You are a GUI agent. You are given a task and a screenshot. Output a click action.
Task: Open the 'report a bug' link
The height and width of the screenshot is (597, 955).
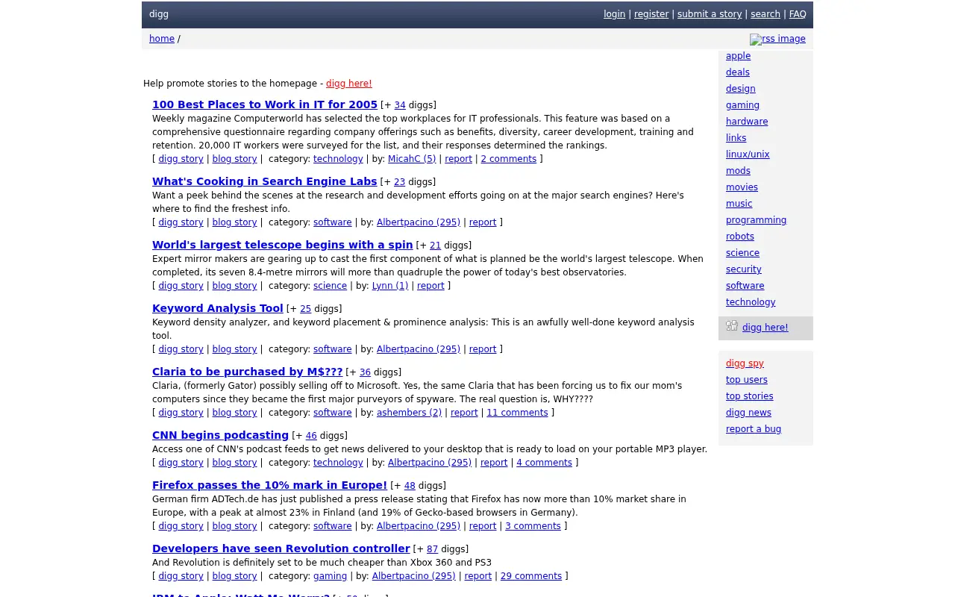pyautogui.click(x=754, y=429)
